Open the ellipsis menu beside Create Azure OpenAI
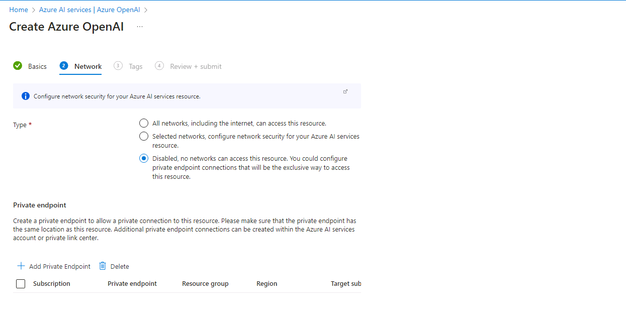The width and height of the screenshot is (626, 324). [140, 27]
